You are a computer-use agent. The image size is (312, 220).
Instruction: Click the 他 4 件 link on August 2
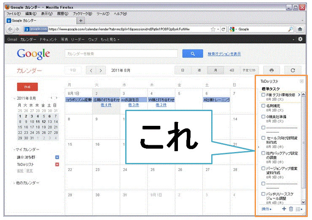pos(106,105)
